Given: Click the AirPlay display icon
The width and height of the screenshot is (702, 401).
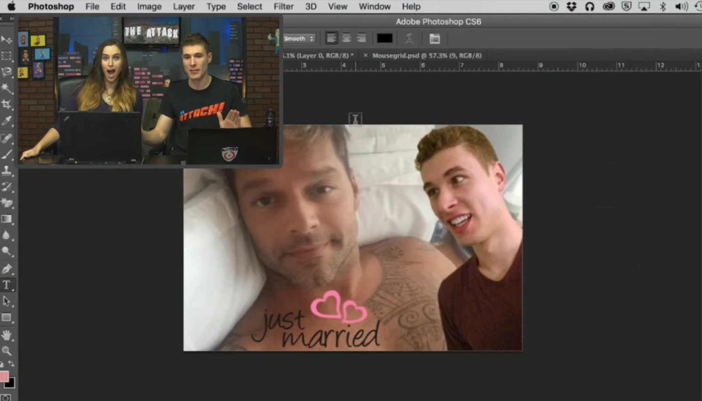Looking at the screenshot, I should (x=644, y=6).
